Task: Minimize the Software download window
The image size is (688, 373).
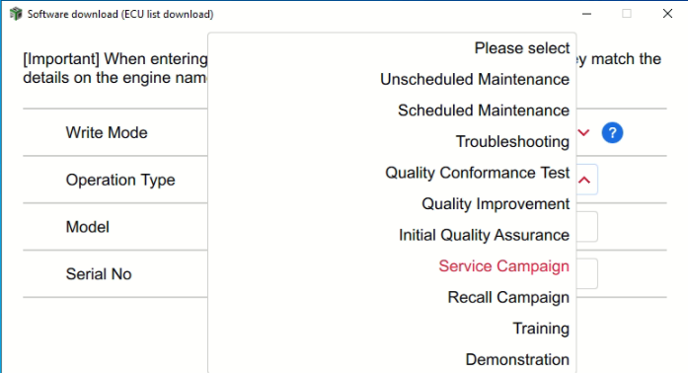Action: coord(586,14)
